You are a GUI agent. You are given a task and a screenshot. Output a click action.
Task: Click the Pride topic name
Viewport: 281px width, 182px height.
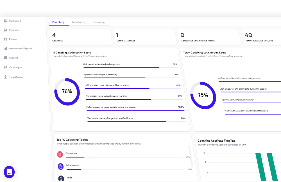pos(69,178)
